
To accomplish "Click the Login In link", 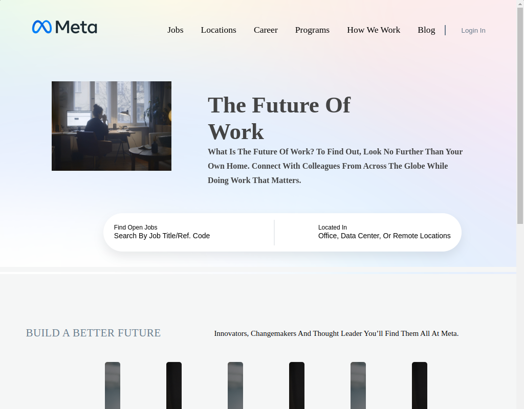I will click(x=473, y=30).
